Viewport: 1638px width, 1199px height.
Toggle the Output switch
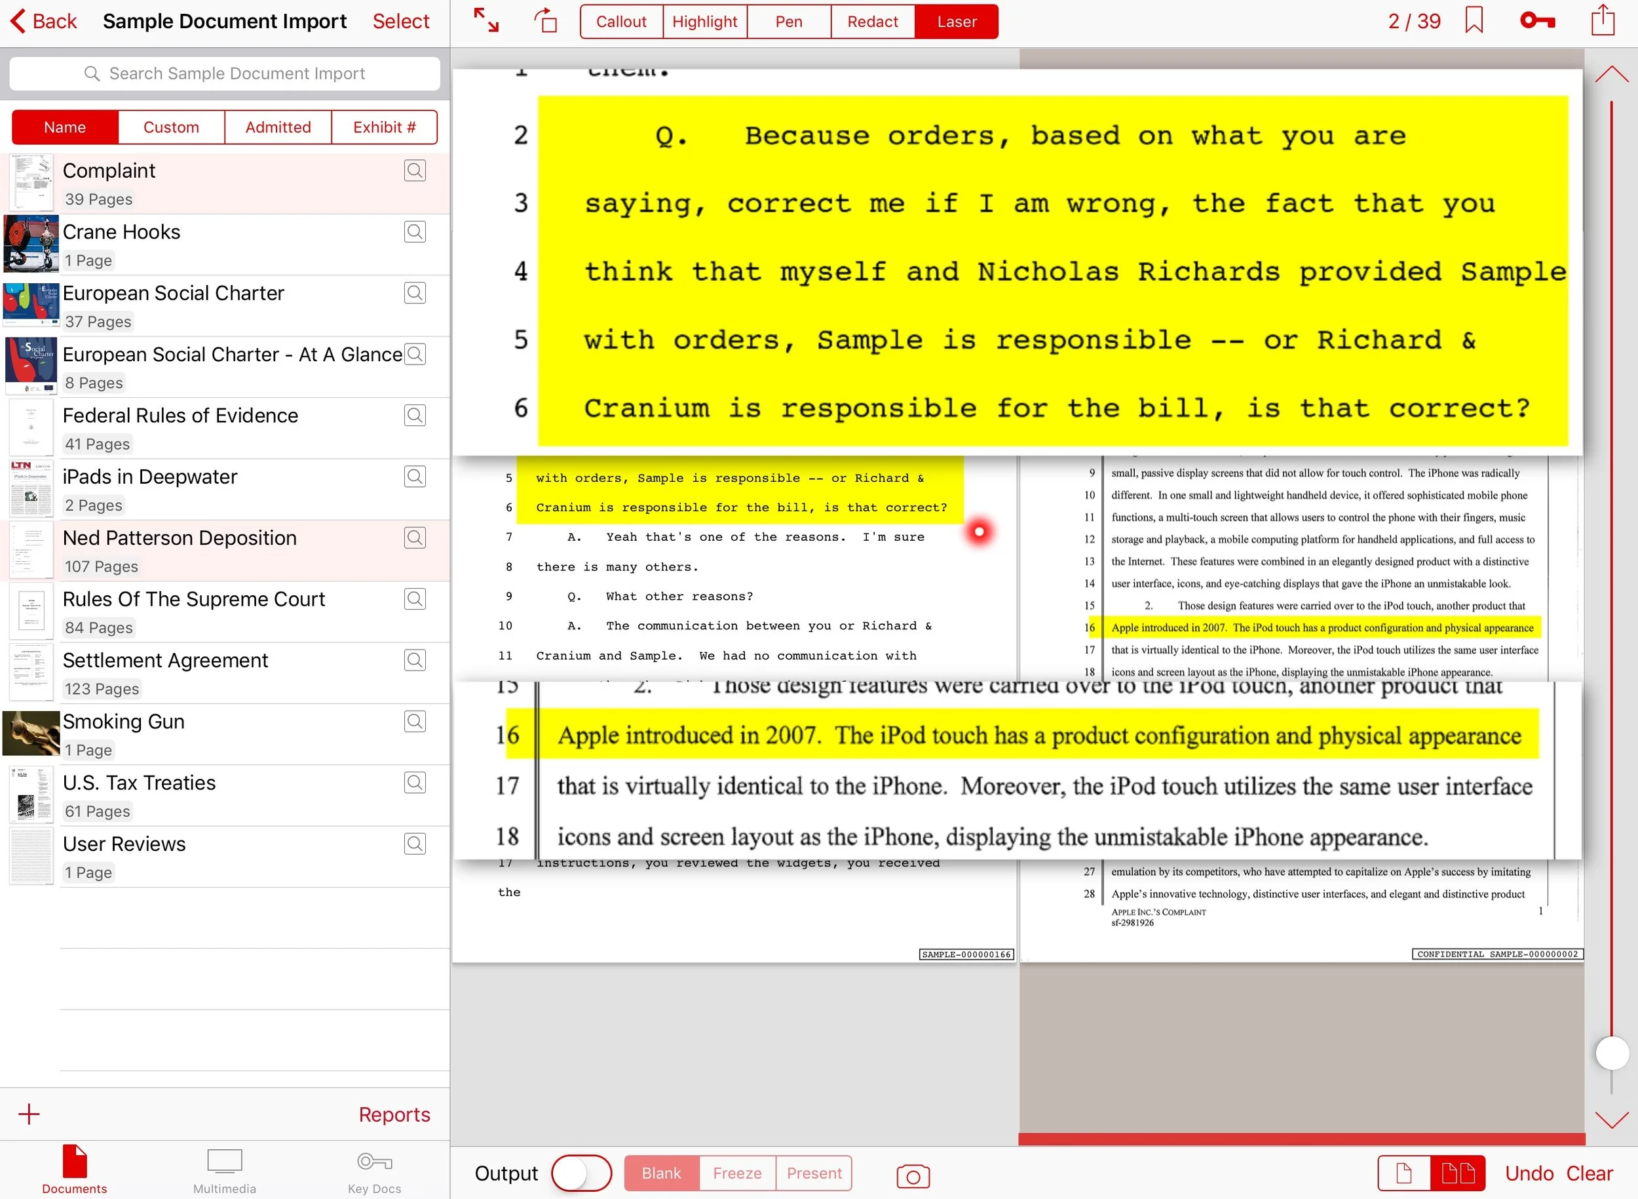point(581,1173)
